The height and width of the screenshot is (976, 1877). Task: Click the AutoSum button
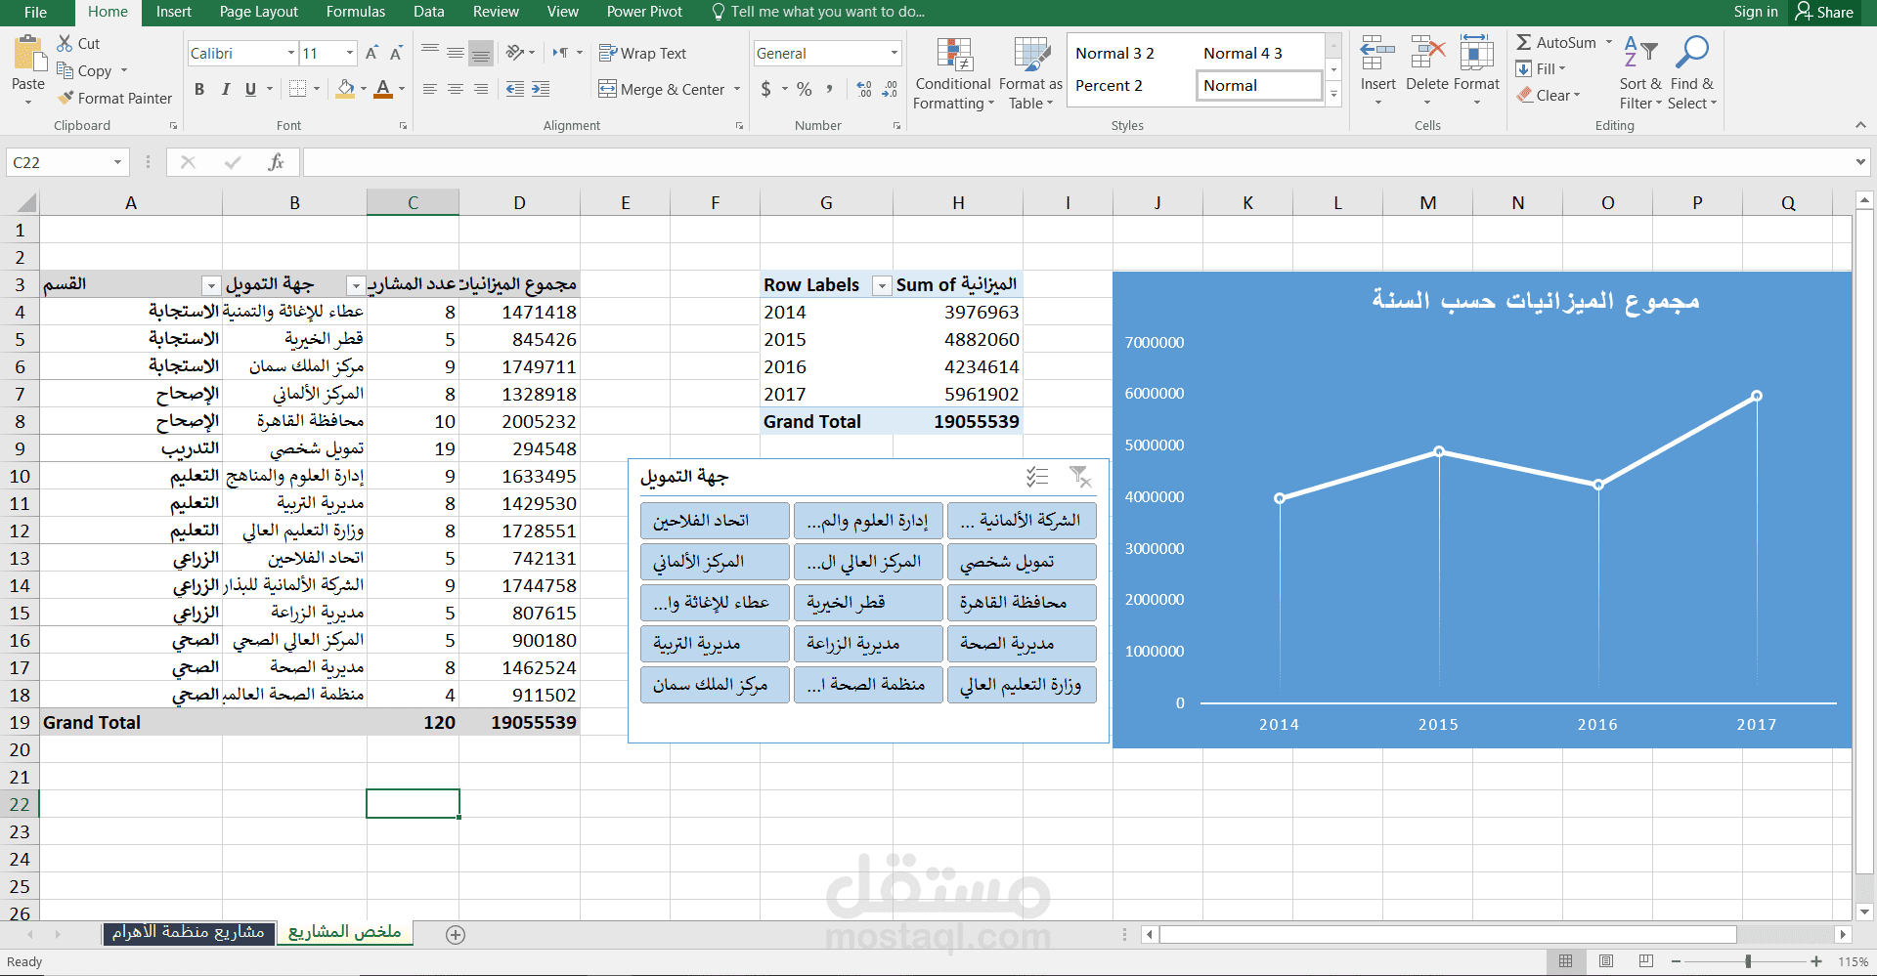(x=1556, y=43)
